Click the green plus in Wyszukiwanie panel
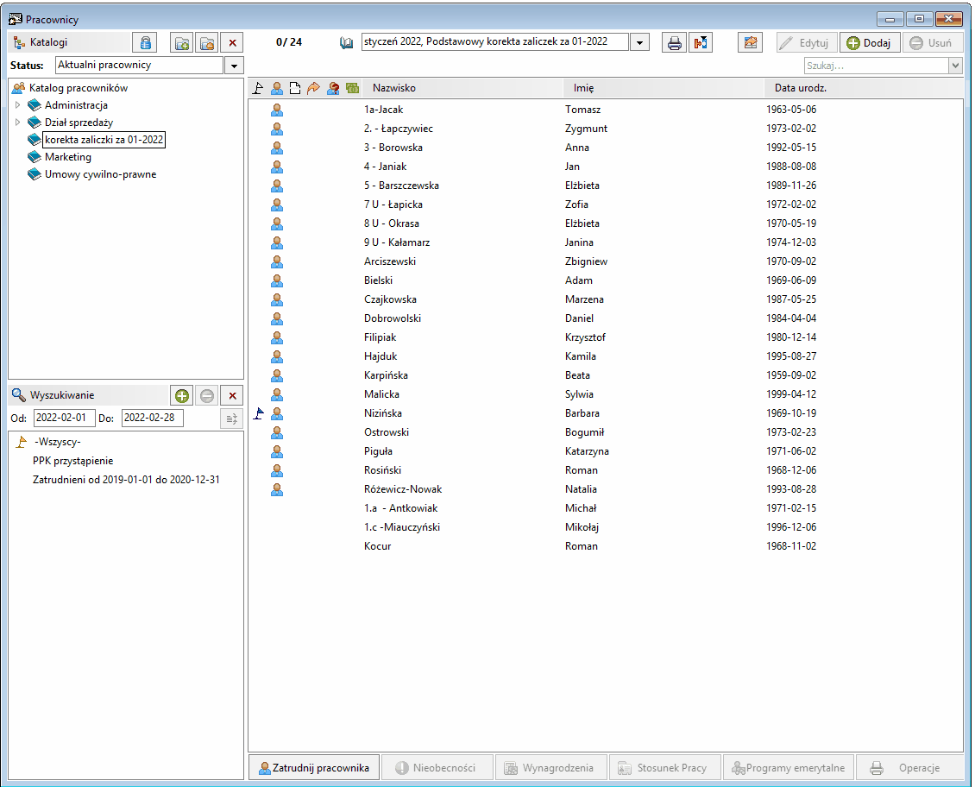The image size is (975, 787). 181,396
